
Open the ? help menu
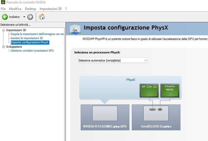66,9
